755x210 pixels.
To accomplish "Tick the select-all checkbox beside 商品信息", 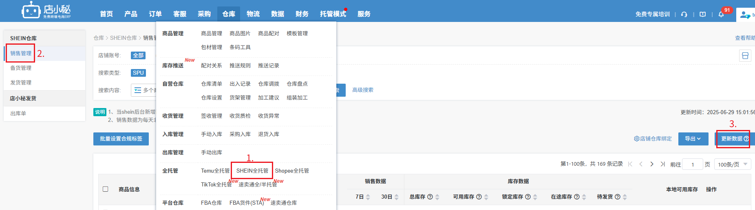I will coord(106,189).
